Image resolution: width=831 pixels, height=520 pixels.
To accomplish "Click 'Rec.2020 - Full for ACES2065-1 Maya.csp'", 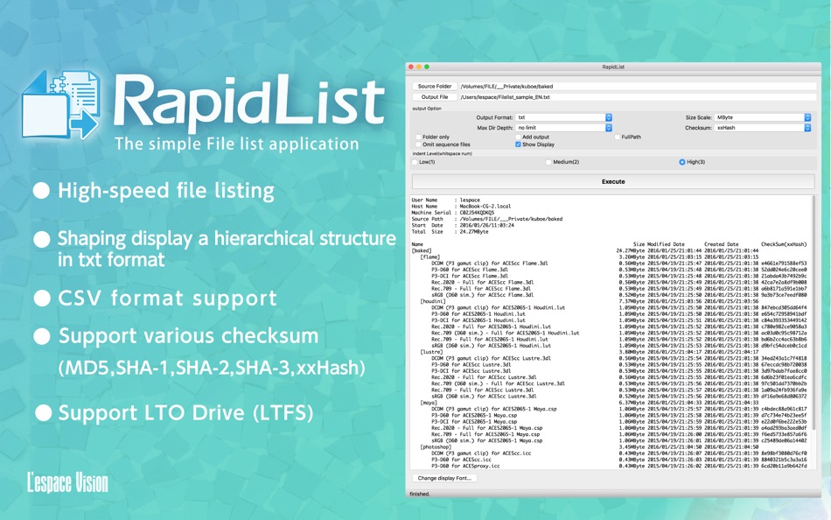I will [486, 428].
